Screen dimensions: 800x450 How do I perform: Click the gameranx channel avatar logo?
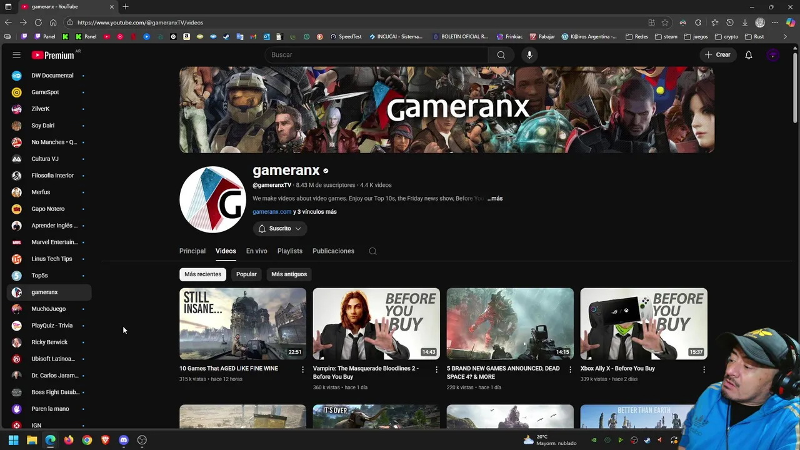(212, 199)
